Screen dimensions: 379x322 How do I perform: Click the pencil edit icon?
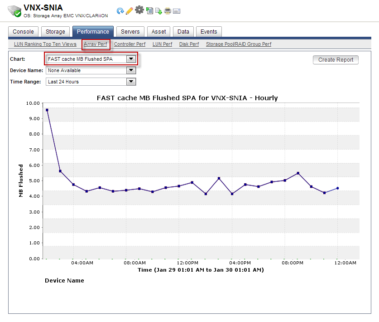[130, 11]
